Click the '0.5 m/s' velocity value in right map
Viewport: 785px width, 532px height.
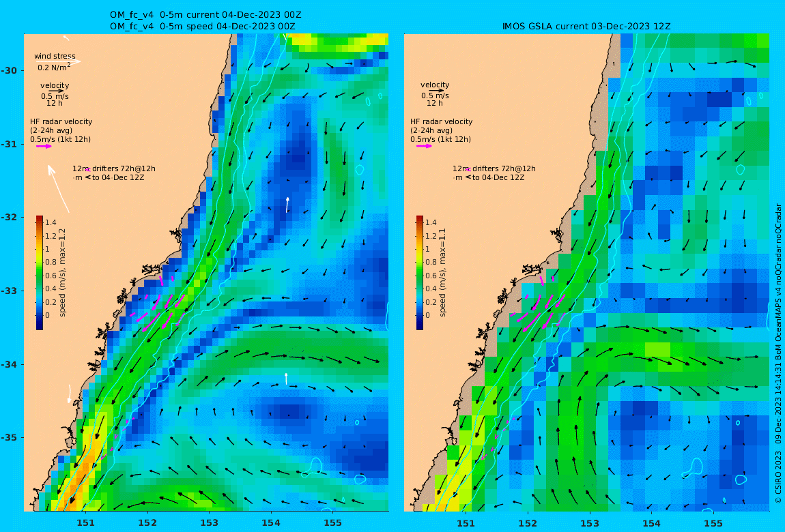(x=435, y=95)
